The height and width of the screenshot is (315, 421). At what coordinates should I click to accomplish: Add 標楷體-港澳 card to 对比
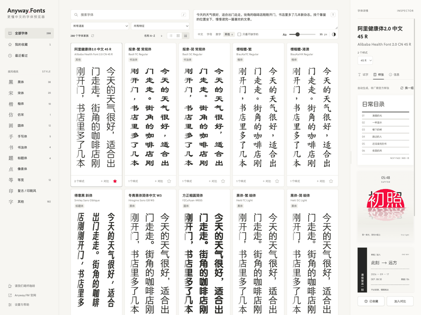321,182
